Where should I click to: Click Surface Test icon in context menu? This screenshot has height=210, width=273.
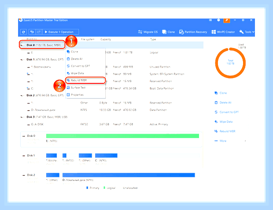point(68,87)
